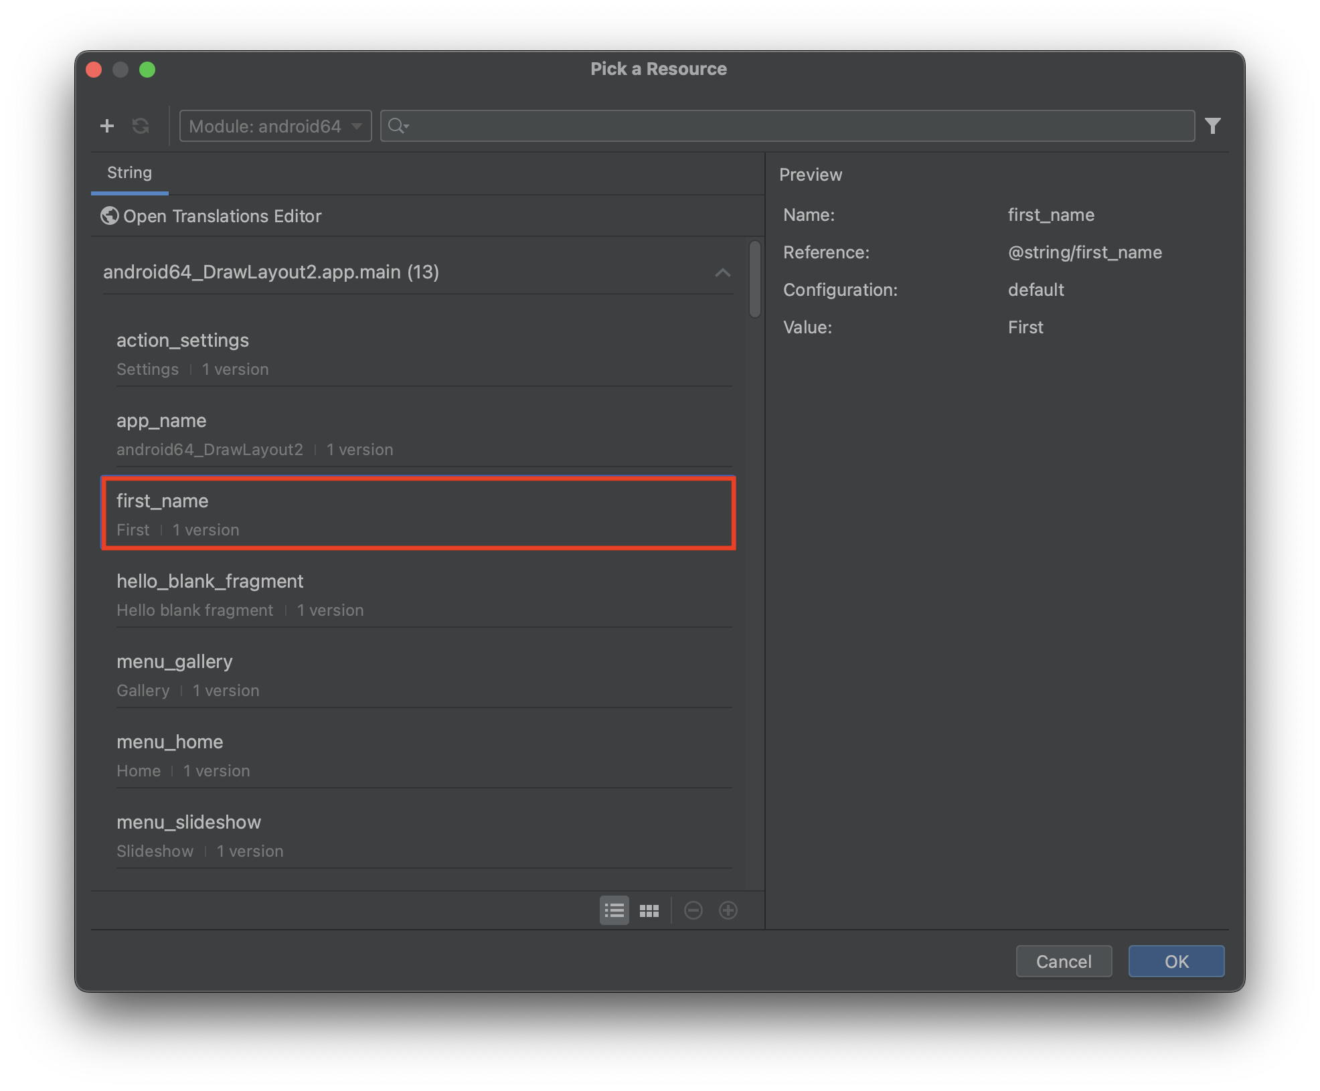The width and height of the screenshot is (1320, 1091).
Task: Click the refresh resources icon
Action: [x=141, y=126]
